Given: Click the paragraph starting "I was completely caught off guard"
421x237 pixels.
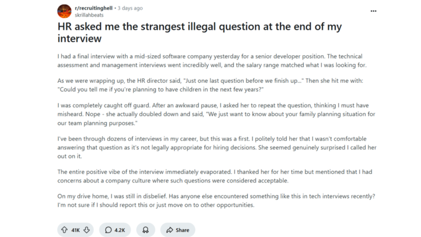Looking at the screenshot, I should (x=216, y=114).
